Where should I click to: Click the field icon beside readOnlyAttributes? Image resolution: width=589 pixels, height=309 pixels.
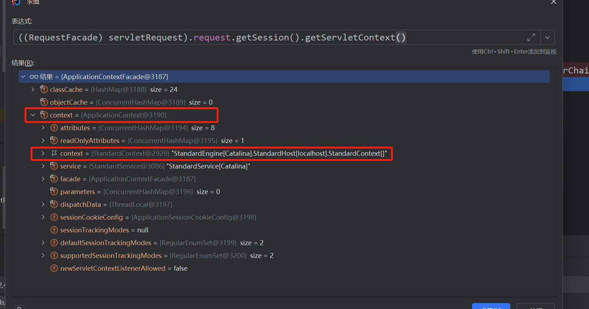coord(54,140)
